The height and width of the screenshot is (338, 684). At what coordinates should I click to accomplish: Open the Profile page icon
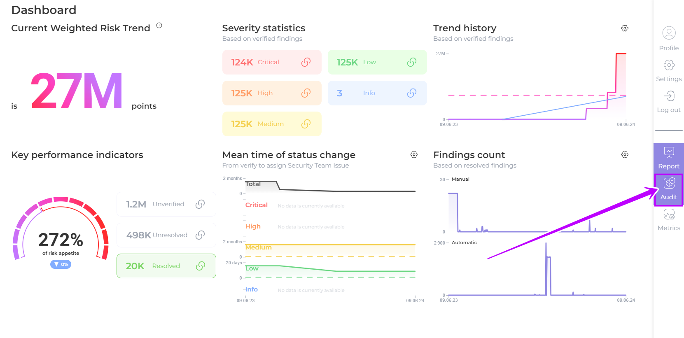669,33
